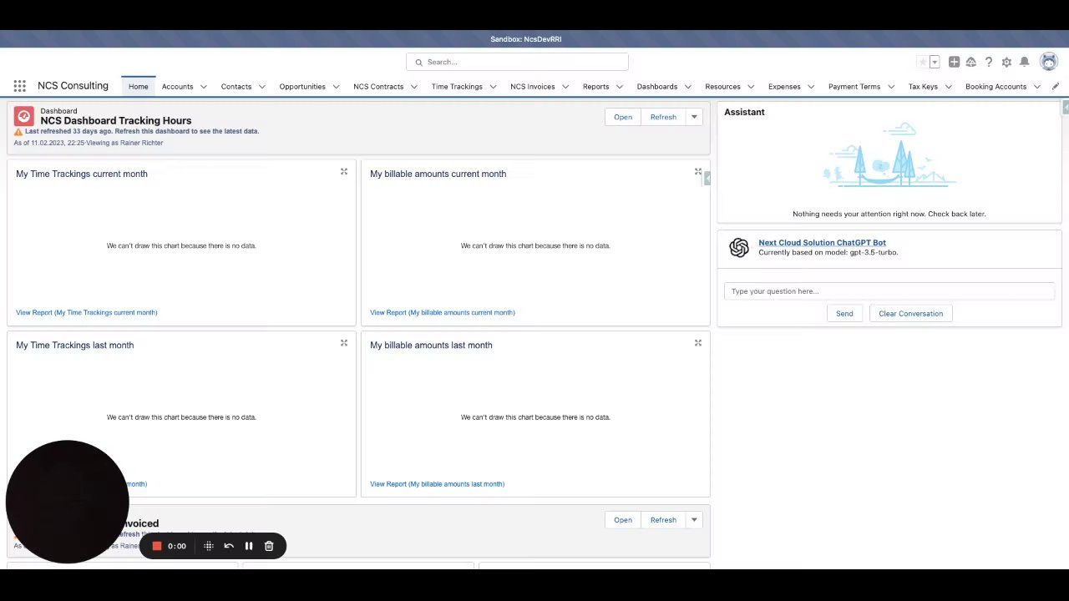Click the Type your question here field
Image resolution: width=1069 pixels, height=601 pixels.
[x=889, y=291]
